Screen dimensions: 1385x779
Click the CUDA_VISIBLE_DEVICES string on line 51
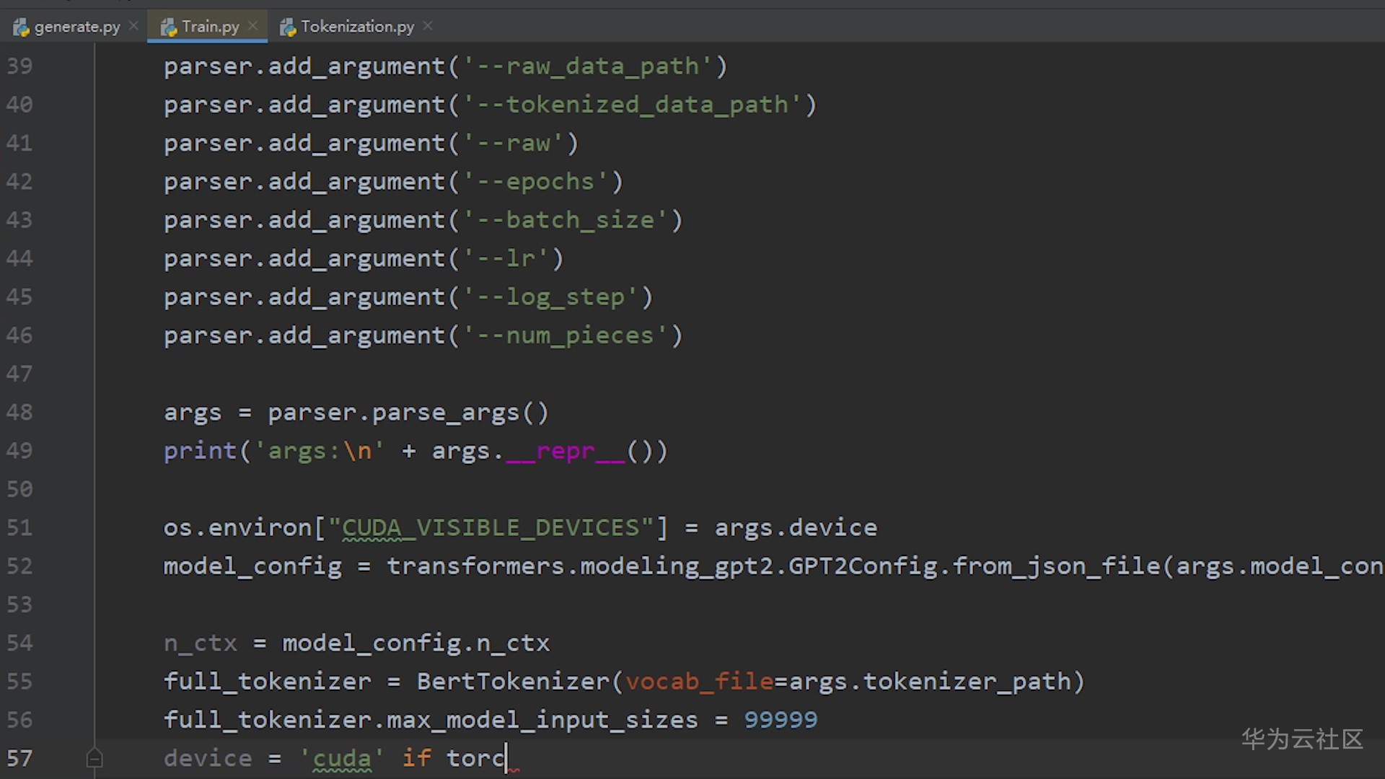(x=491, y=527)
